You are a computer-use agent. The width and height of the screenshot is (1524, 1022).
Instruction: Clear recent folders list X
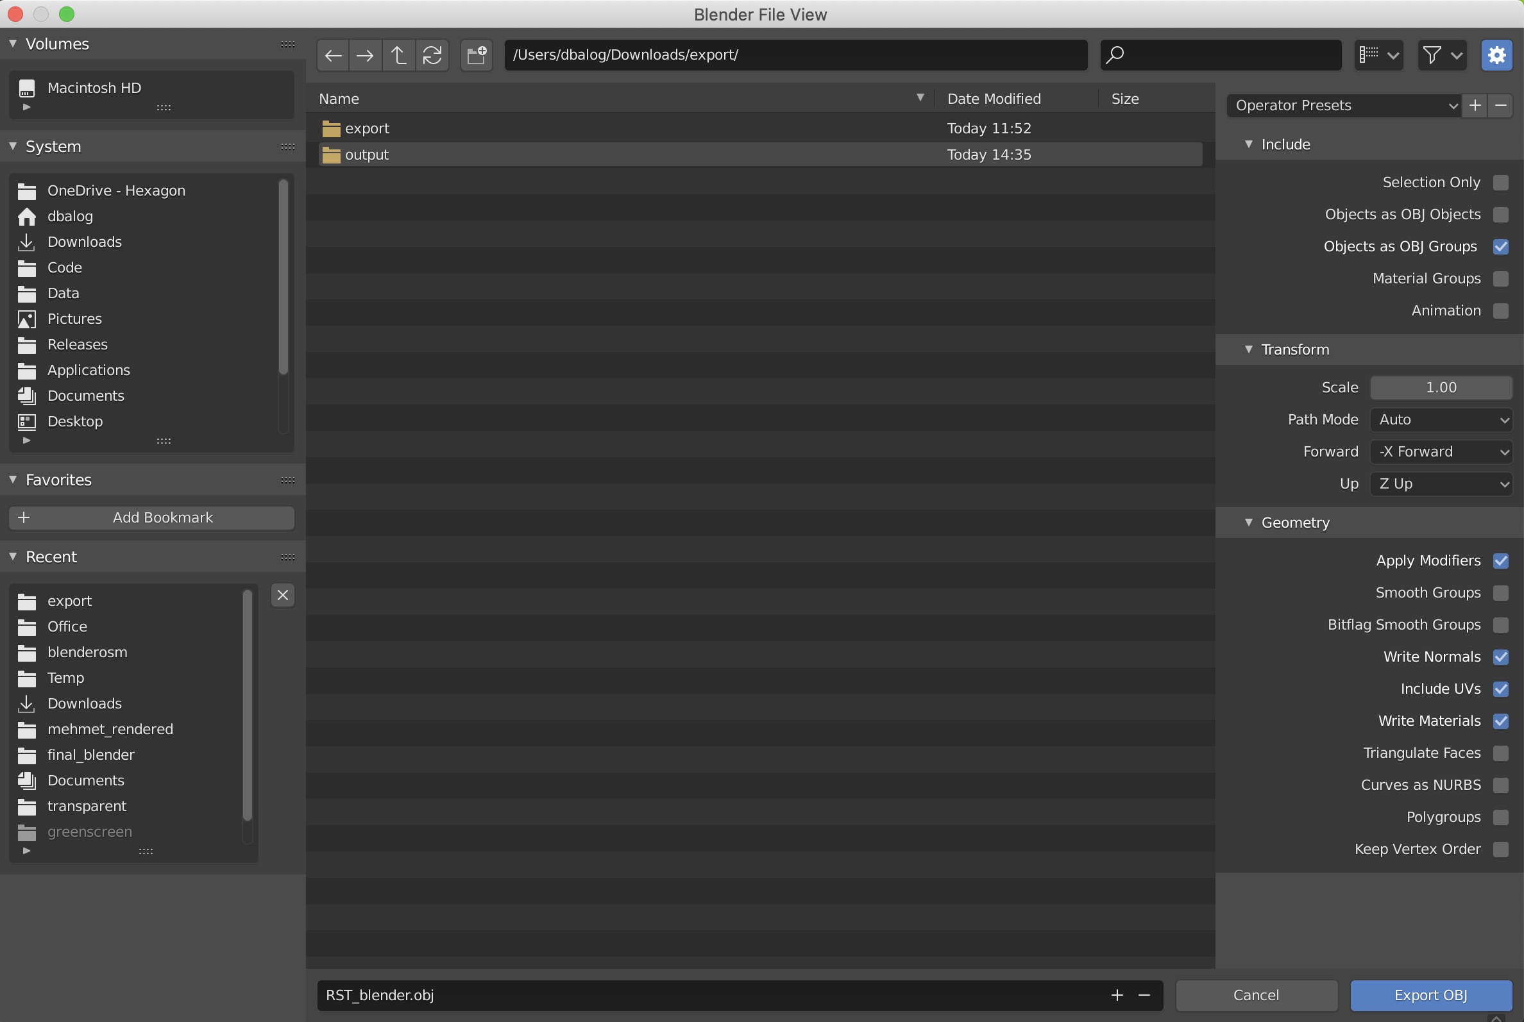coord(282,595)
